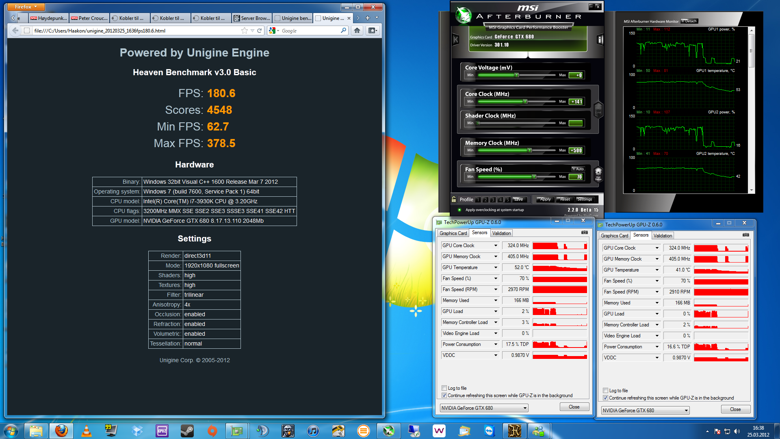The height and width of the screenshot is (439, 780).
Task: Open the volume control in the system tray
Action: click(x=737, y=431)
